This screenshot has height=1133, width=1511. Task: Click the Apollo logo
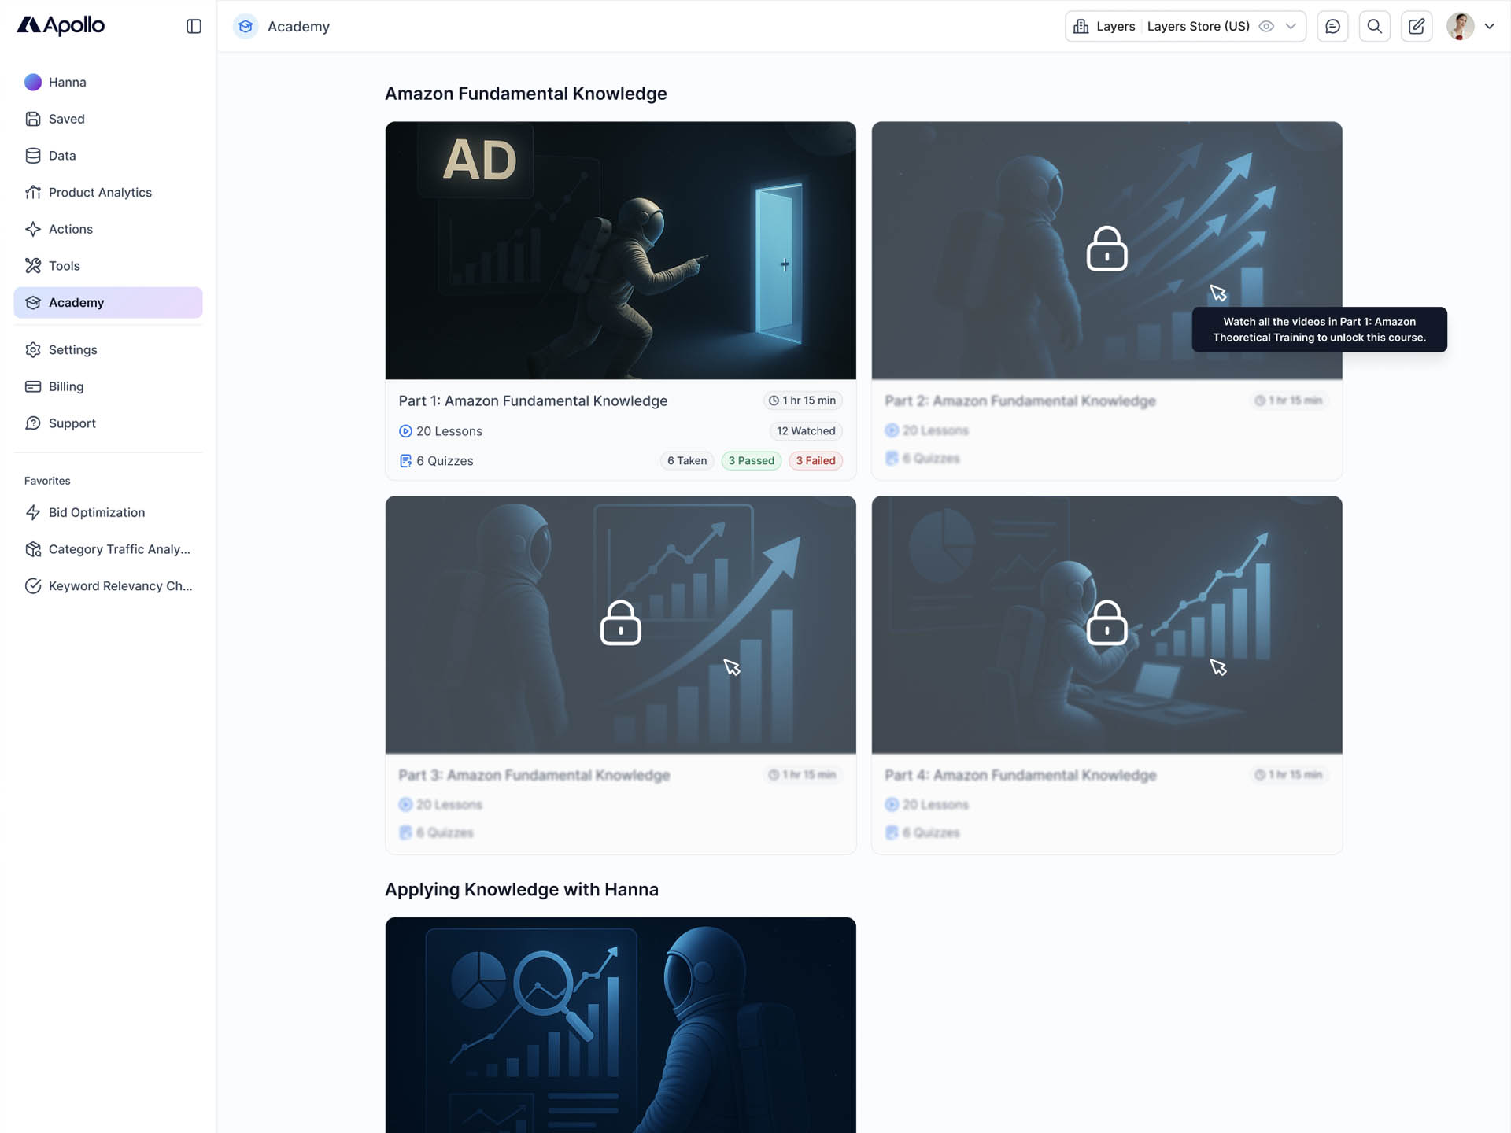(x=61, y=25)
